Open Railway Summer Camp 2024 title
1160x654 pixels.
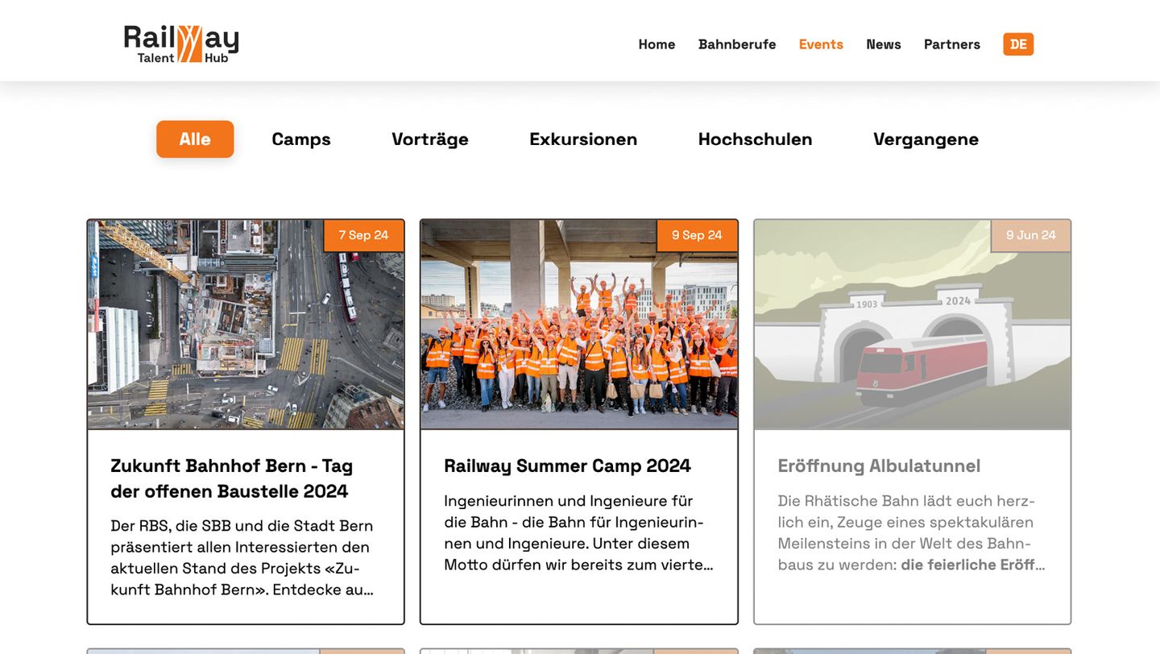coord(568,466)
